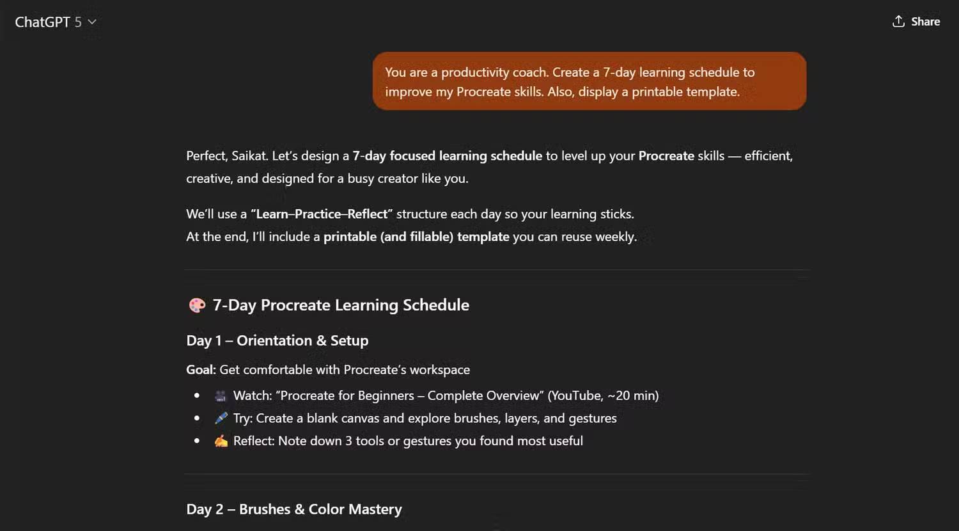Click the bold "Learn–Practice–Reflect" phrase
Image resolution: width=959 pixels, height=531 pixels.
pyautogui.click(x=322, y=214)
